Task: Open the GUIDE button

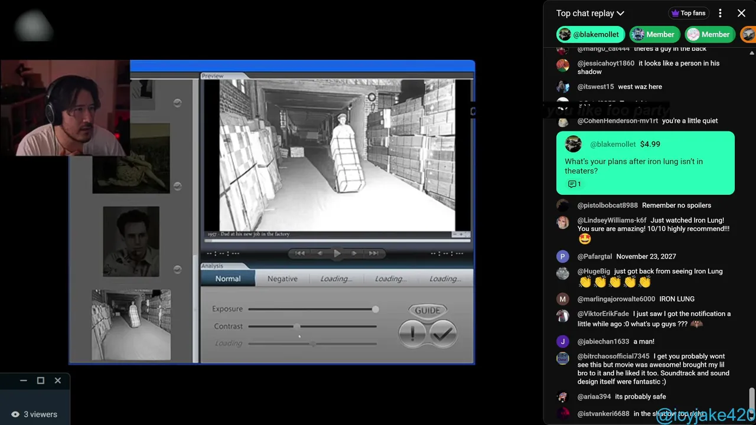Action: 428,310
